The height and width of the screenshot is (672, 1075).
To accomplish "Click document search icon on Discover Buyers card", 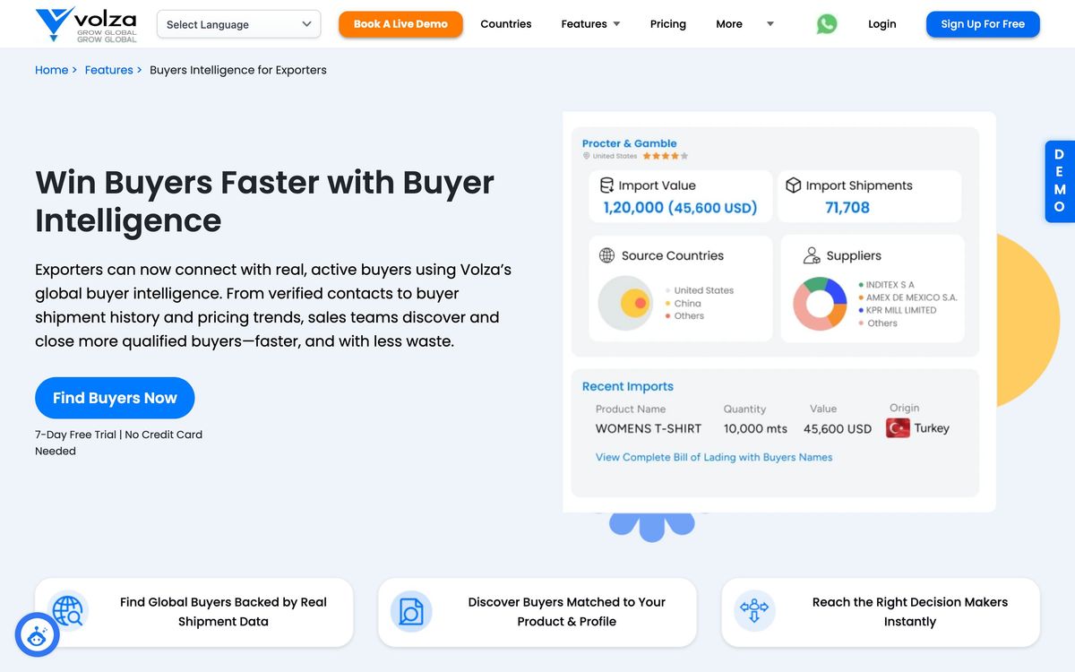I will 411,612.
